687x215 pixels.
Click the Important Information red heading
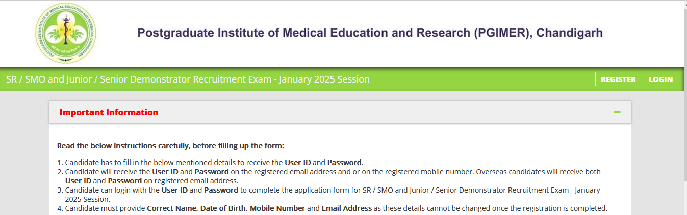109,112
